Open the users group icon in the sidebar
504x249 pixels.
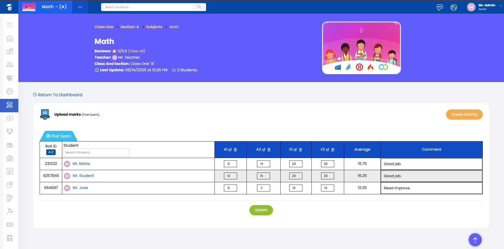10,65
